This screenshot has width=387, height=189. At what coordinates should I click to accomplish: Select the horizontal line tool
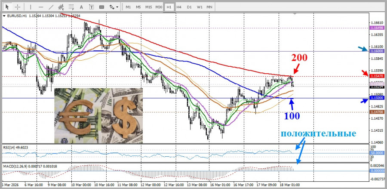[40, 7]
